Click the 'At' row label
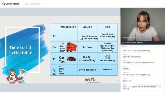 [x=54, y=36]
